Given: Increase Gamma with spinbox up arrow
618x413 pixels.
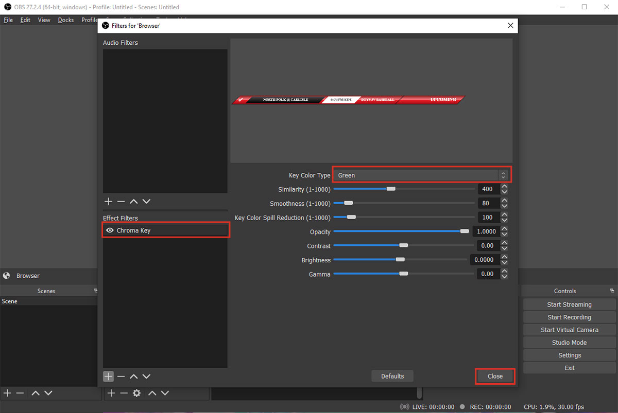Looking at the screenshot, I should [x=505, y=272].
